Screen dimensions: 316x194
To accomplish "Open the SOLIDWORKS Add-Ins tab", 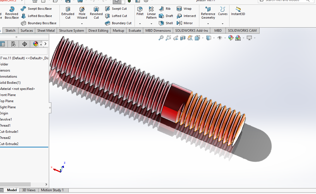I will pyautogui.click(x=191, y=31).
